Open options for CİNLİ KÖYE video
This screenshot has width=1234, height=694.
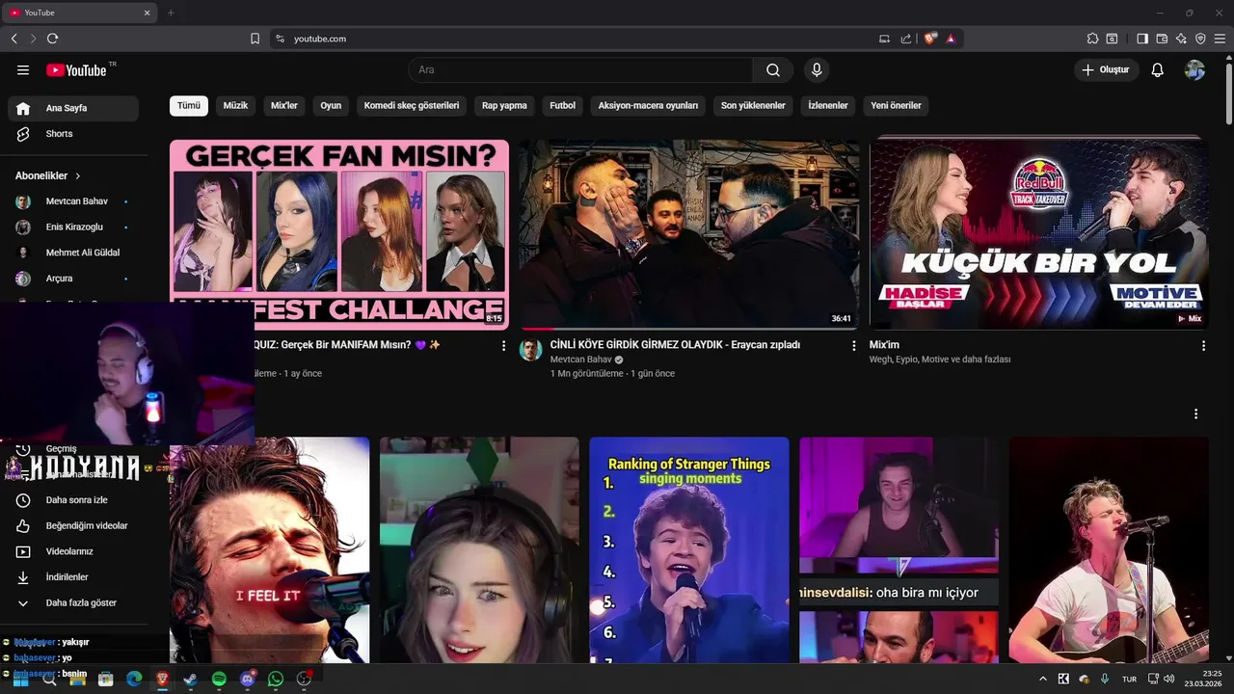point(853,345)
